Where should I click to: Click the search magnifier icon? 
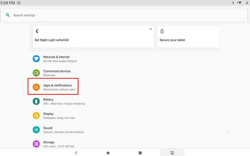coord(8,15)
